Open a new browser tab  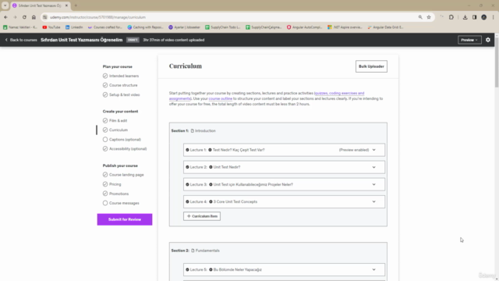(76, 5)
